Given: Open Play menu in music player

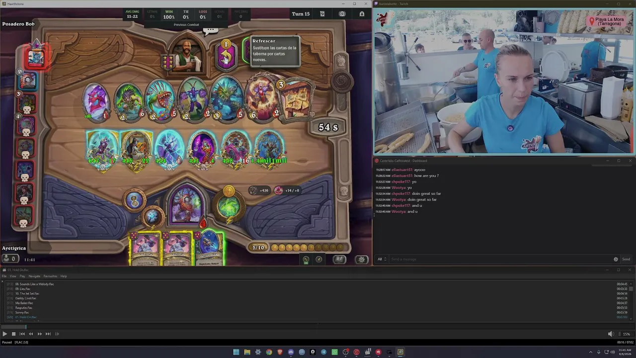Looking at the screenshot, I should tap(22, 276).
